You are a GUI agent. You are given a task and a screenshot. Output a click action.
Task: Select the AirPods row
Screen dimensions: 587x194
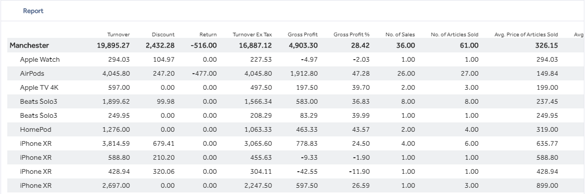(x=293, y=74)
